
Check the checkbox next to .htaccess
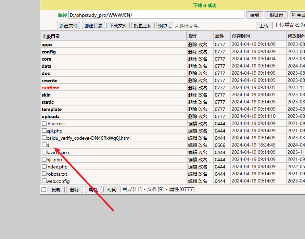point(44,123)
